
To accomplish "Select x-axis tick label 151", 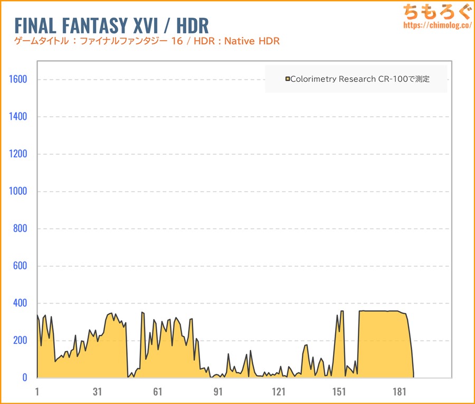I will (339, 391).
